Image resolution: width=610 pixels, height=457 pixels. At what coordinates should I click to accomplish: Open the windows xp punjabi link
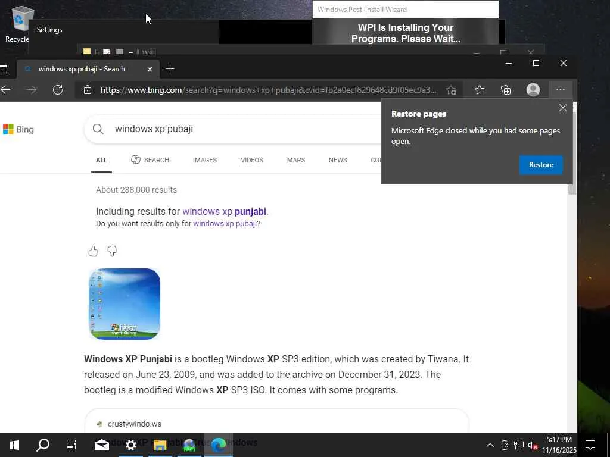(225, 211)
